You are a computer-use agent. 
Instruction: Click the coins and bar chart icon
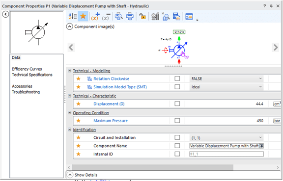pyautogui.click(x=155, y=16)
